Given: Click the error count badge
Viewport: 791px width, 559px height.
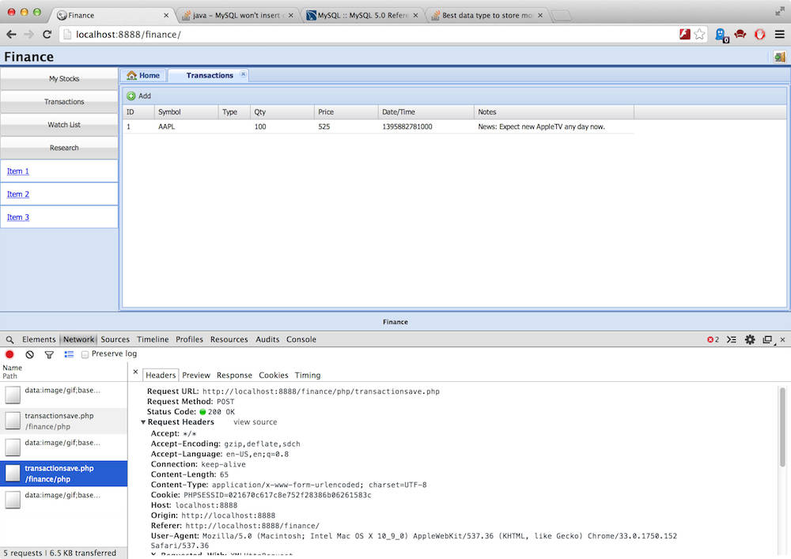Looking at the screenshot, I should coord(713,339).
